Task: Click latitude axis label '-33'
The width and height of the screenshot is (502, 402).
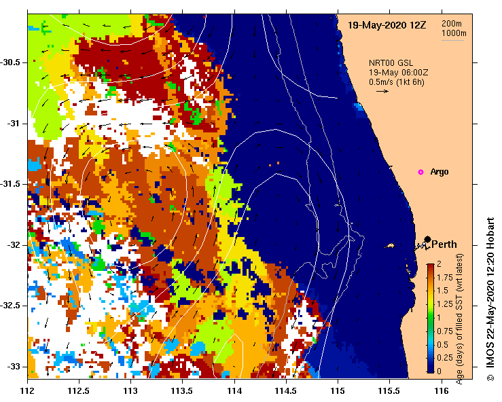Action: tap(14, 367)
